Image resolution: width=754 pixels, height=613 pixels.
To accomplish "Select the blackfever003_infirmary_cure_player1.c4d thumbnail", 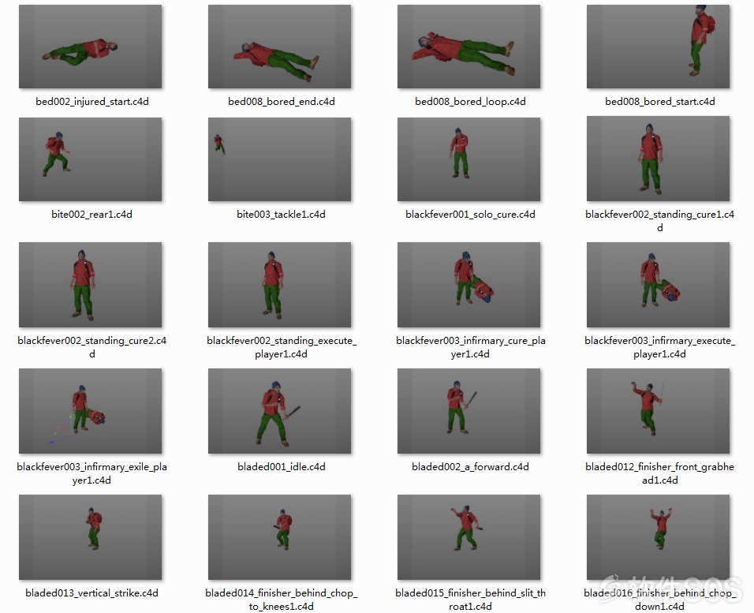I will 468,285.
